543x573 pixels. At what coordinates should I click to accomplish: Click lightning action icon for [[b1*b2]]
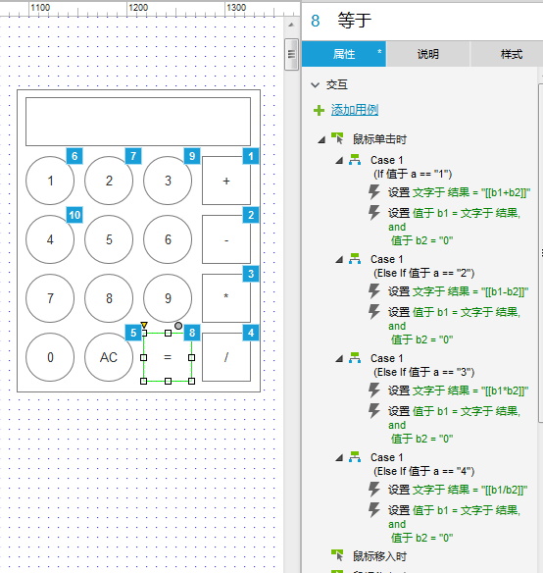(374, 391)
